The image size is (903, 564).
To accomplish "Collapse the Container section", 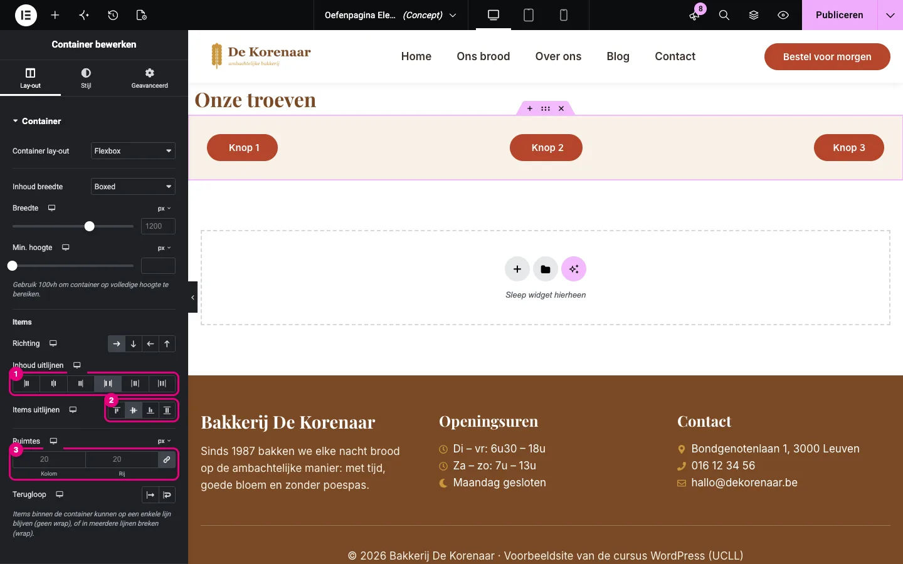I will point(37,121).
